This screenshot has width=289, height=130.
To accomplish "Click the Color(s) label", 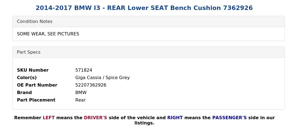I will click(x=27, y=77).
